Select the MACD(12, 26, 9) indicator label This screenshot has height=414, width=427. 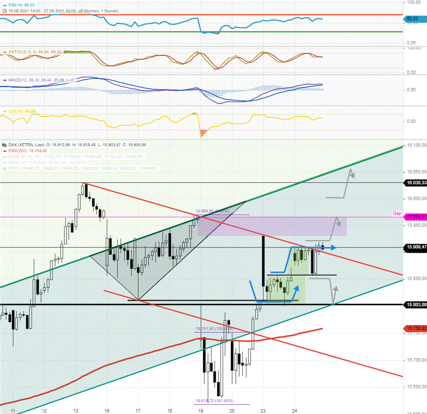(41, 80)
